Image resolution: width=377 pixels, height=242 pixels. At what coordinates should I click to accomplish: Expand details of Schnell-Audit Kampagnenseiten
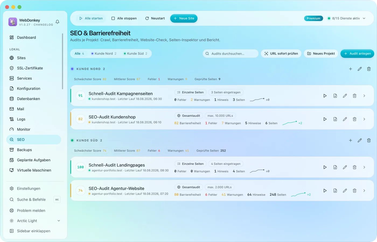[364, 96]
